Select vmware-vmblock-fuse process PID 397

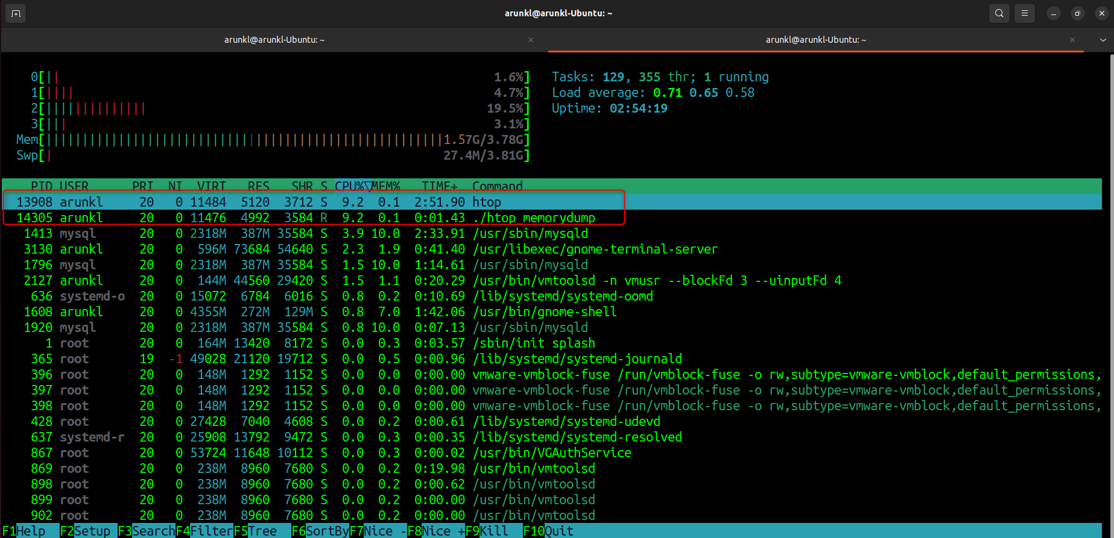552,390
